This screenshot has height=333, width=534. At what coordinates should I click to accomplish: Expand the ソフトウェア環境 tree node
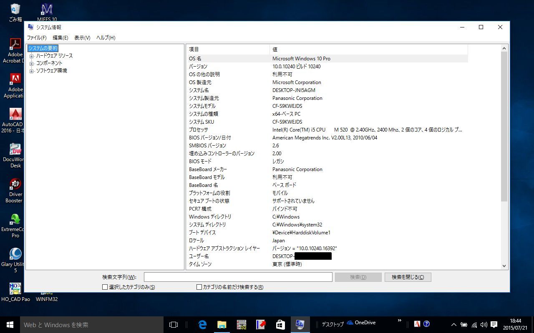(32, 71)
